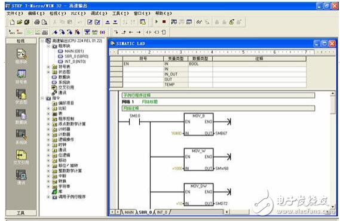The width and height of the screenshot is (340, 221).
Task: Click the Insert Box ladder icon
Action: pyautogui.click(x=164, y=32)
